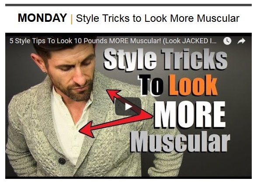Click 'Style Tricks to Look More Muscular' heading
The width and height of the screenshot is (257, 185).
[158, 18]
